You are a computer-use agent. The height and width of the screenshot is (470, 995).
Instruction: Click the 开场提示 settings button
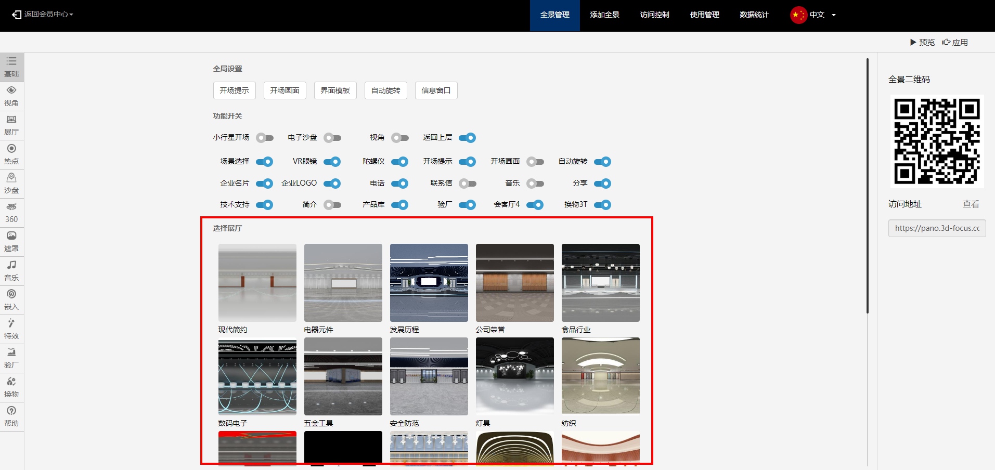pyautogui.click(x=234, y=90)
